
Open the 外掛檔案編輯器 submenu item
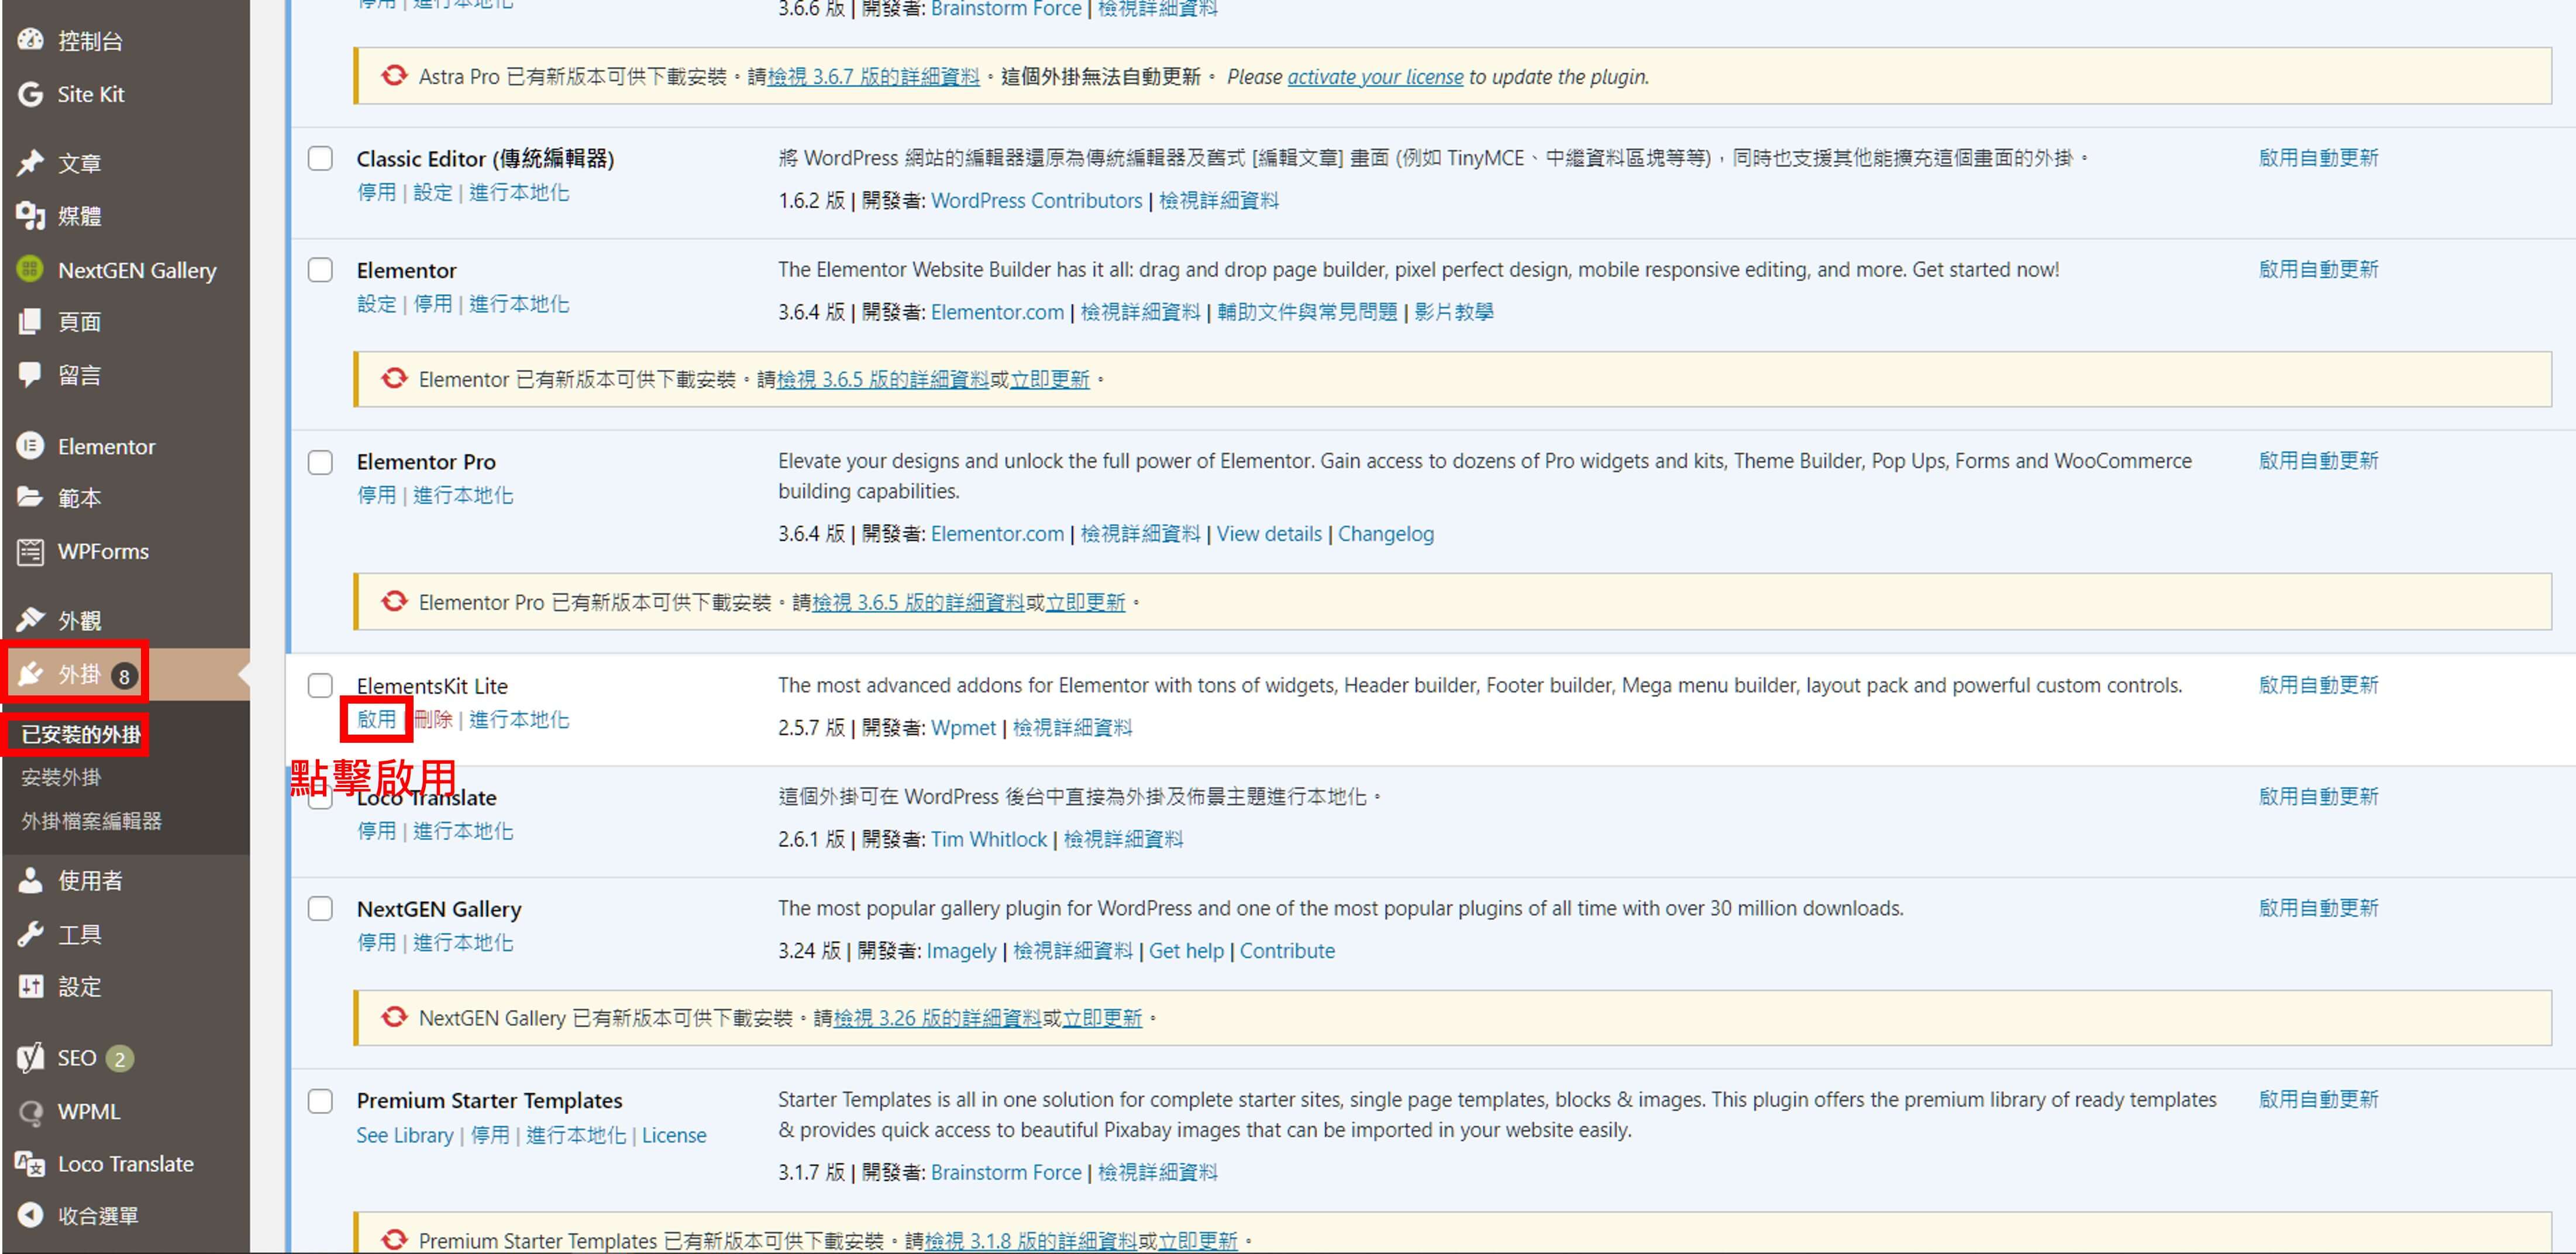pyautogui.click(x=91, y=821)
